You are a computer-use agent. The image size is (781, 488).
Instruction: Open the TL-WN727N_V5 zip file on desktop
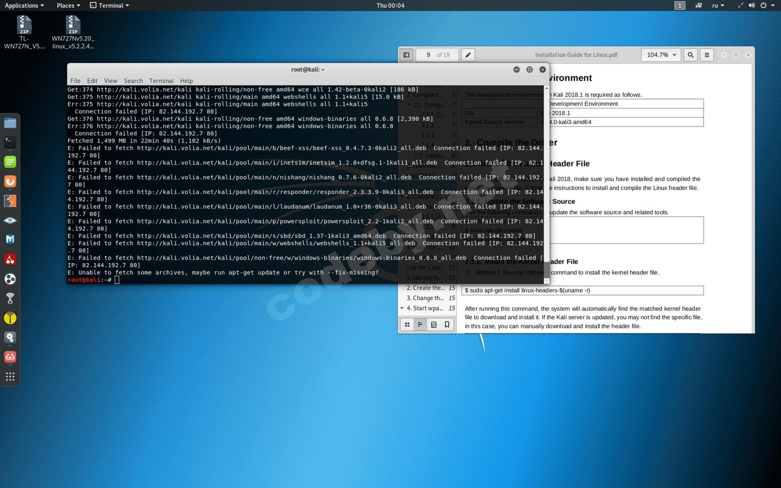pyautogui.click(x=24, y=32)
